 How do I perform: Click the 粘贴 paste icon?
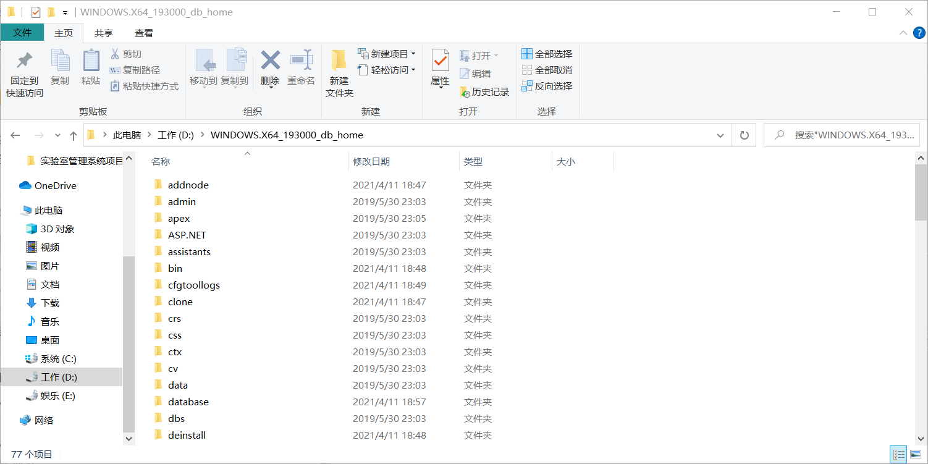point(91,68)
